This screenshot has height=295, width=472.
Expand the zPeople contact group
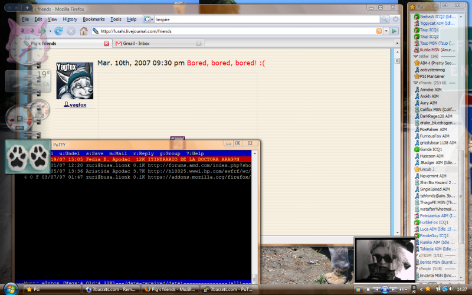(x=415, y=268)
